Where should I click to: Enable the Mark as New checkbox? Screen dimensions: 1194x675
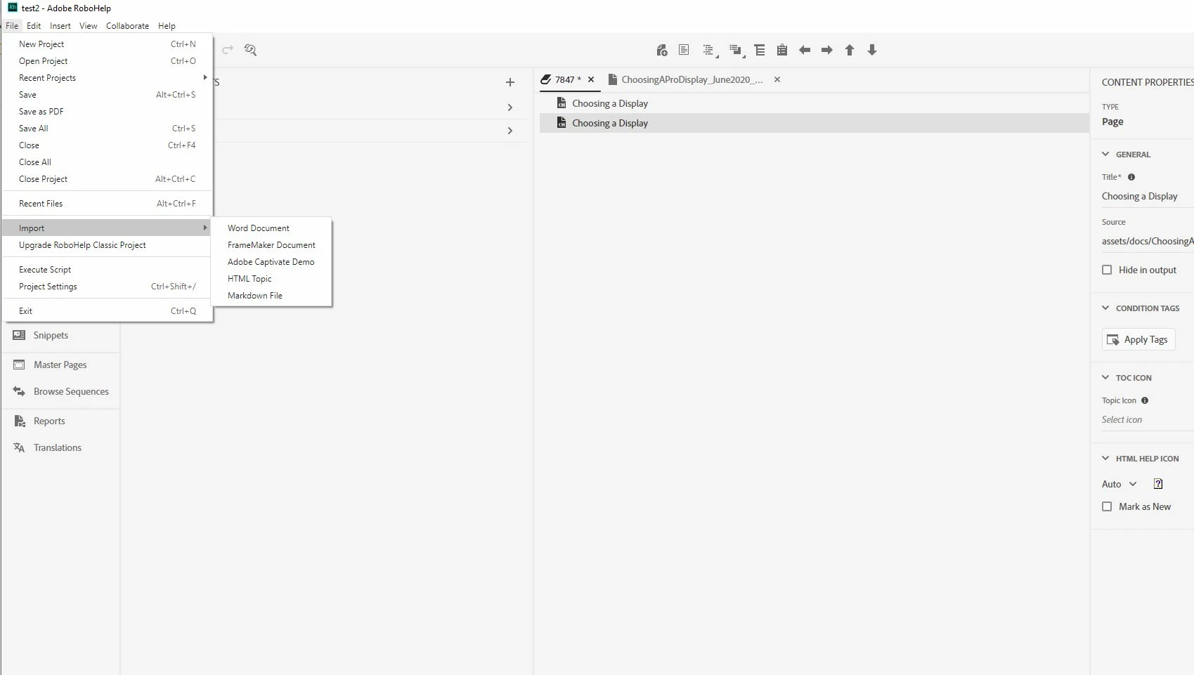(1107, 506)
